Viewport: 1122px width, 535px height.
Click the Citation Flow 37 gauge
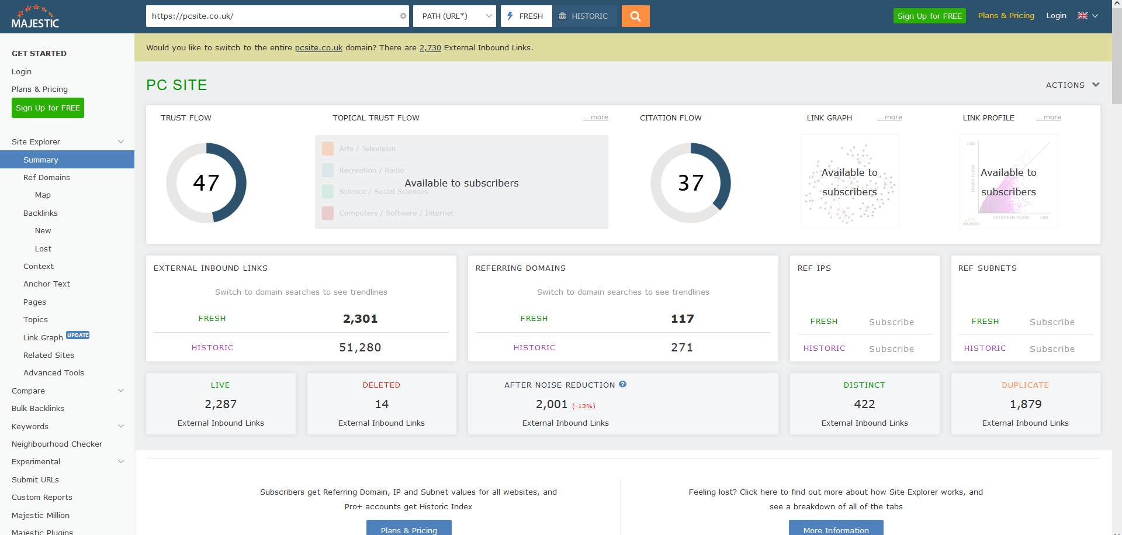click(x=690, y=183)
